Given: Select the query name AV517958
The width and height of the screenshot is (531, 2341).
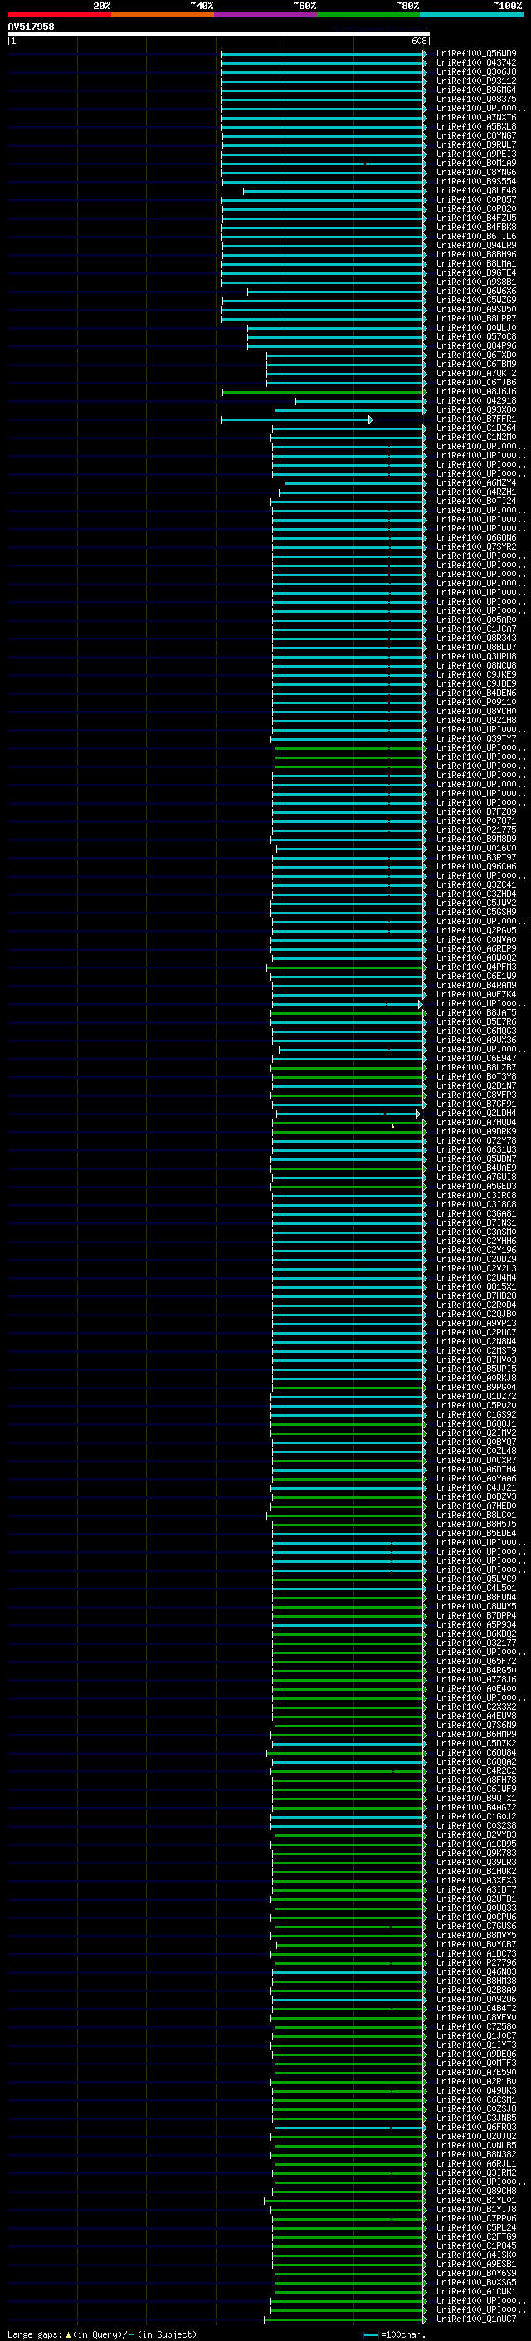Looking at the screenshot, I should [31, 27].
